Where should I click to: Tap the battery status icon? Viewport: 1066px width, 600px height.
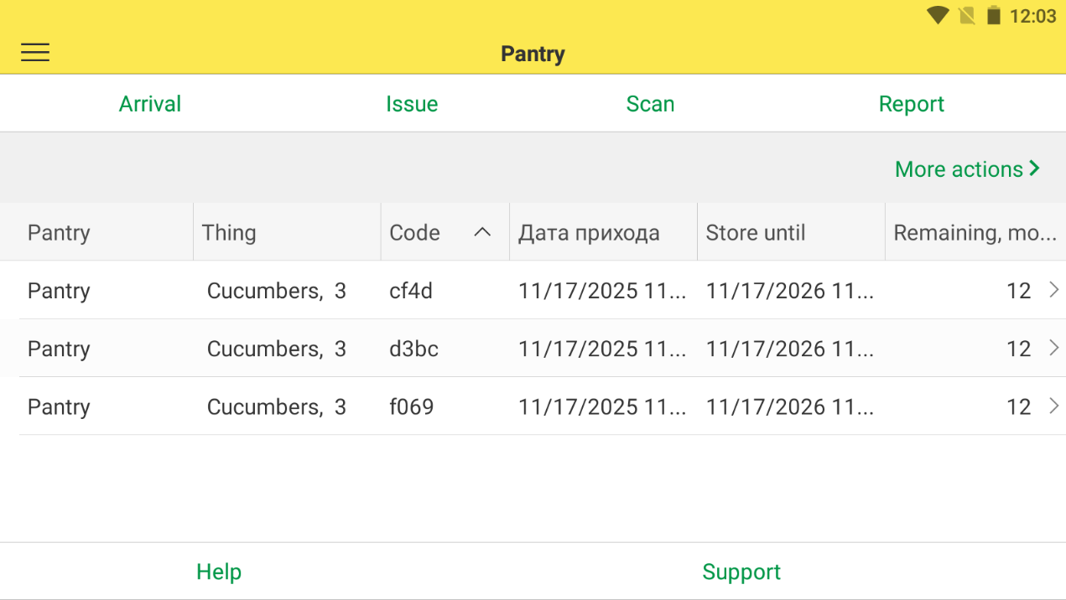[994, 15]
